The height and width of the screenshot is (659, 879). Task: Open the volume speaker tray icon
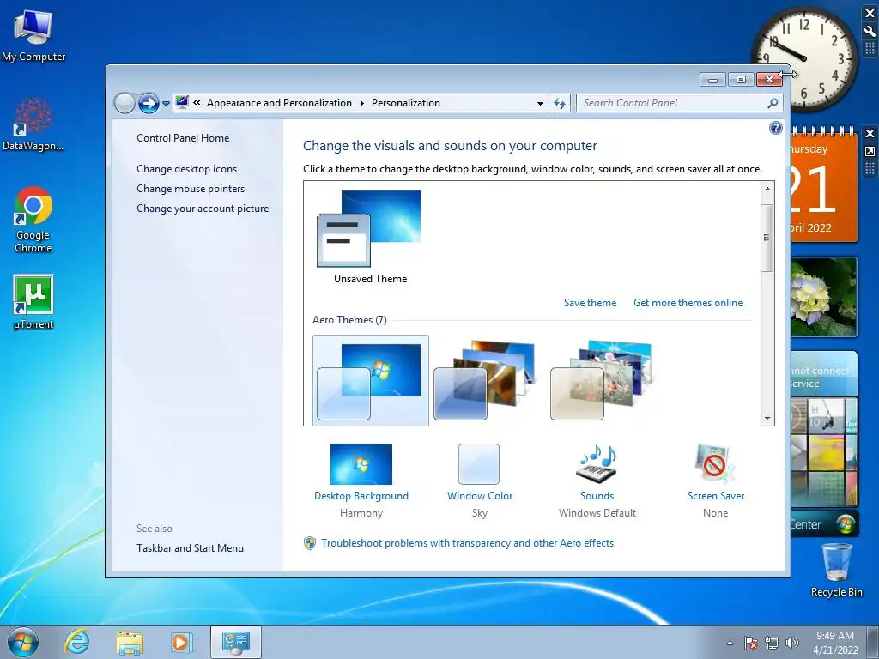click(792, 643)
